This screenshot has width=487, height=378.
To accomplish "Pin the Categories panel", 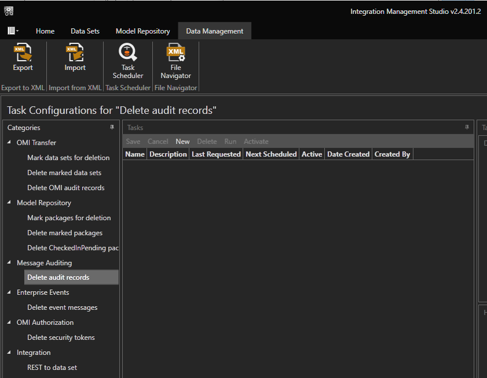I will pos(112,127).
